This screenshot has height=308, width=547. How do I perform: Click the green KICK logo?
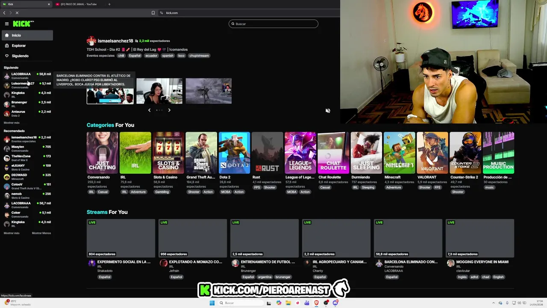tap(22, 24)
